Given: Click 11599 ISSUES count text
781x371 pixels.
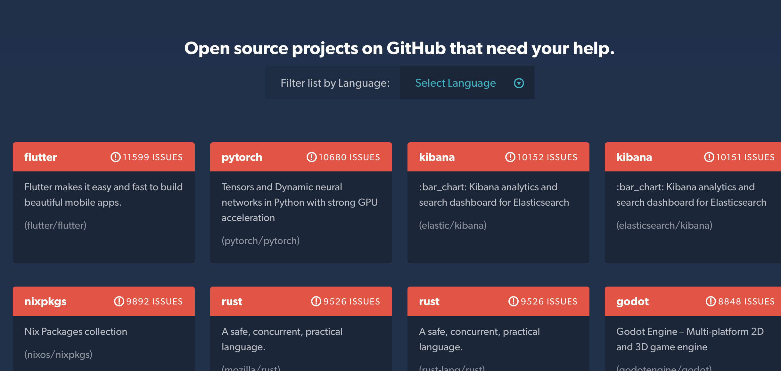Looking at the screenshot, I should 153,157.
